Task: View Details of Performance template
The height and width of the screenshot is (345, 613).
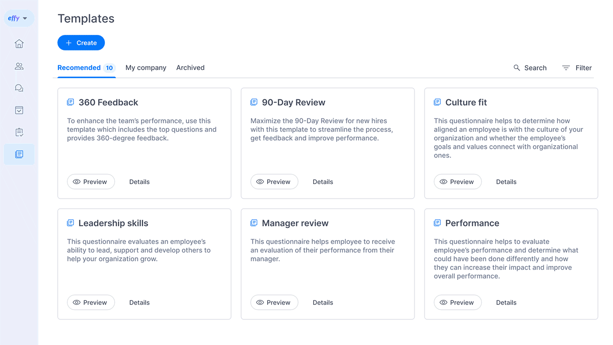Action: [506, 302]
